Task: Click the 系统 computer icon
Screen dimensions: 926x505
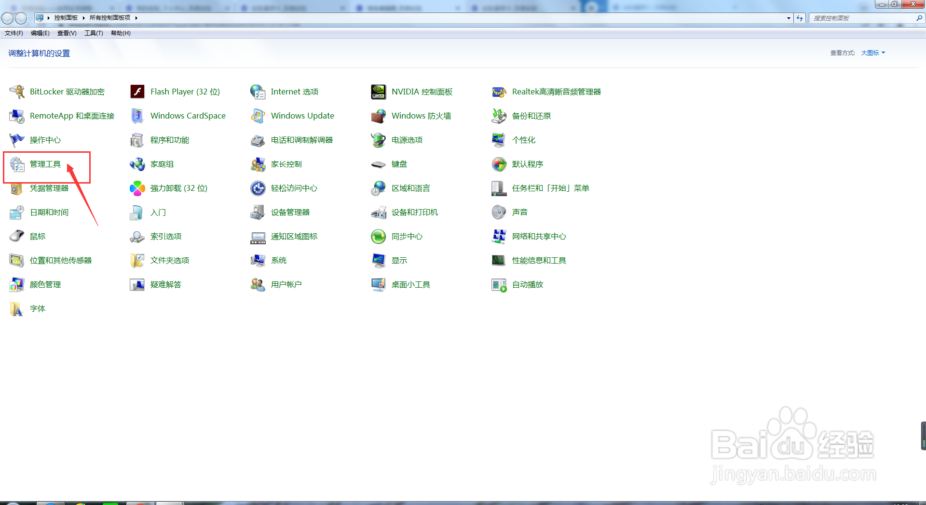Action: tap(258, 260)
